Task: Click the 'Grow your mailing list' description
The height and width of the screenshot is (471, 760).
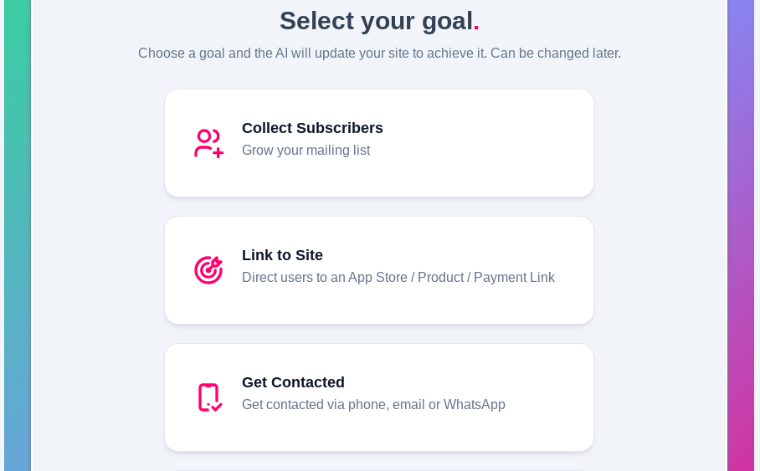Action: pos(306,151)
